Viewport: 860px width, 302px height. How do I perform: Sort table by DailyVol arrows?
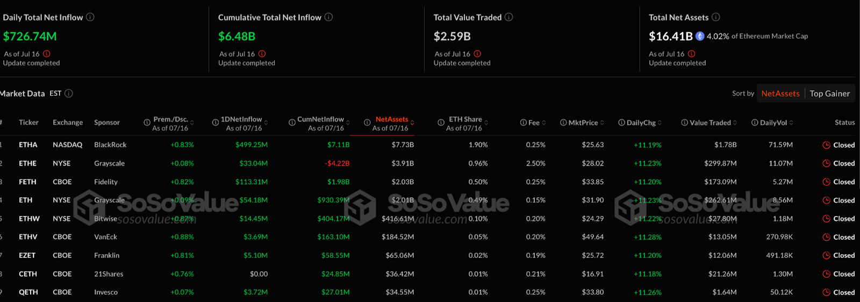coord(791,123)
